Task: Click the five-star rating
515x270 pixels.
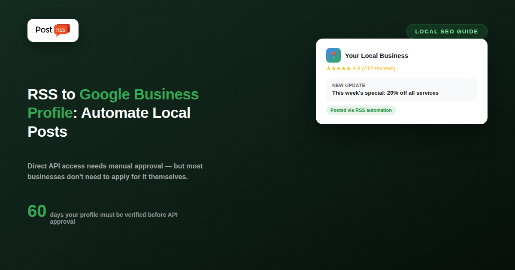Action: click(x=339, y=69)
